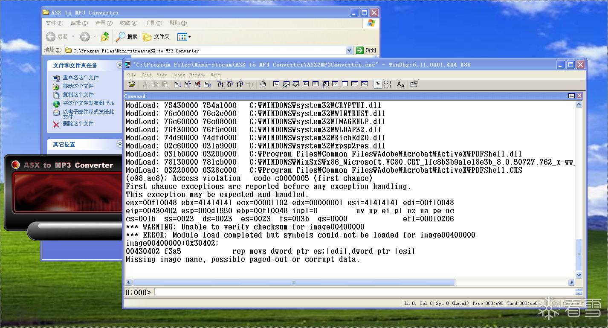Open the Scratch Pad toolbar icon

pyautogui.click(x=345, y=84)
